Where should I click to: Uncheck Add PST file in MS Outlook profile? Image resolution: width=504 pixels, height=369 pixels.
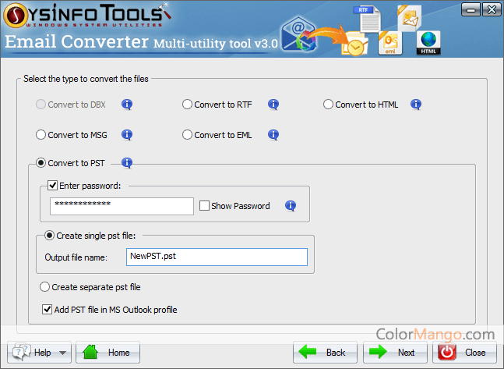click(47, 310)
